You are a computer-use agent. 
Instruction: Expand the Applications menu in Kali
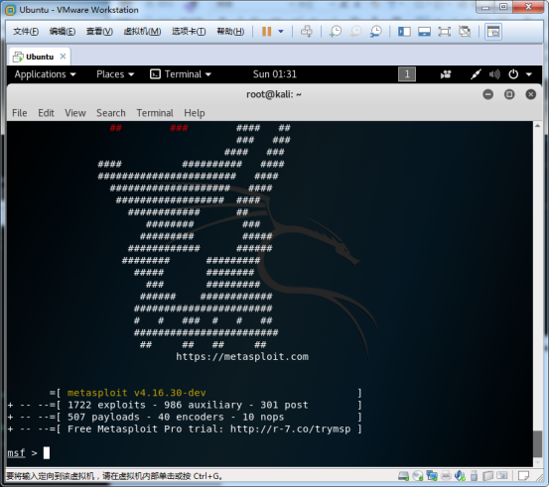pyautogui.click(x=45, y=74)
